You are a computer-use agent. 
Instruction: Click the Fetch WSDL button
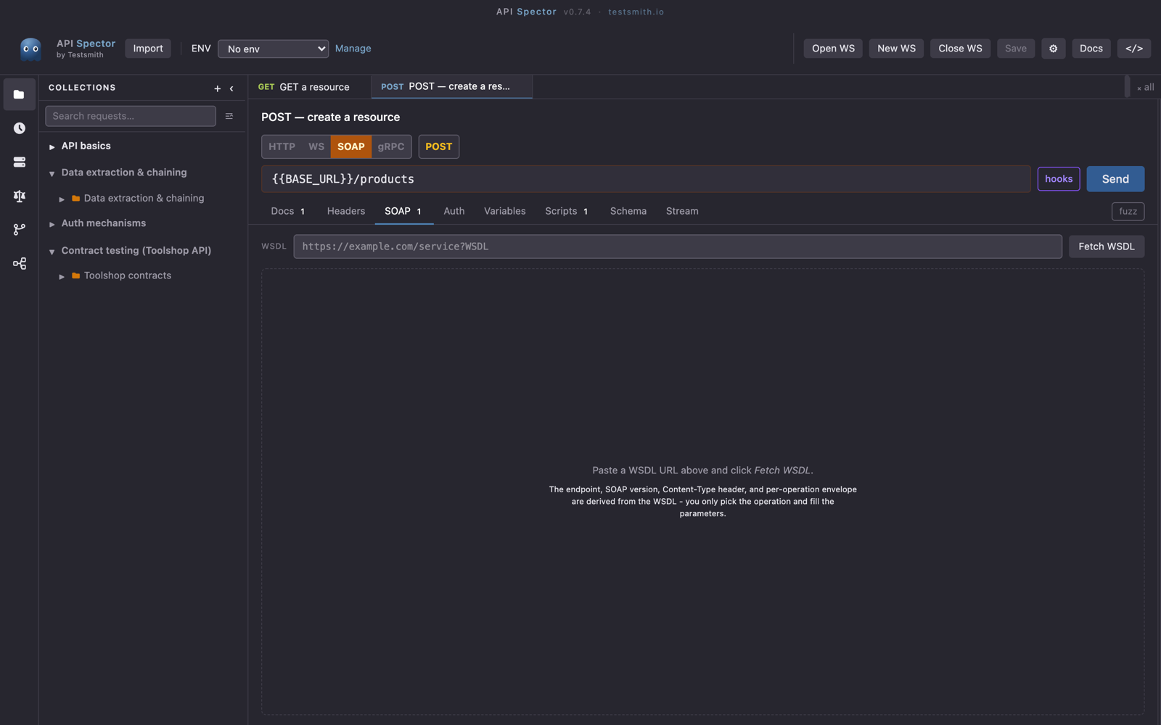[x=1106, y=246]
